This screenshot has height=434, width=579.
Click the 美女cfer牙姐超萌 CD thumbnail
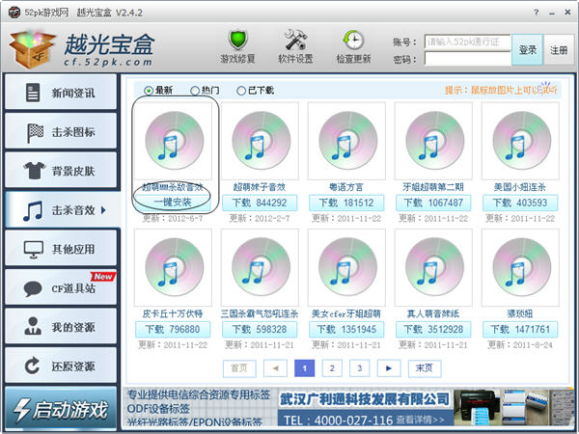[346, 267]
